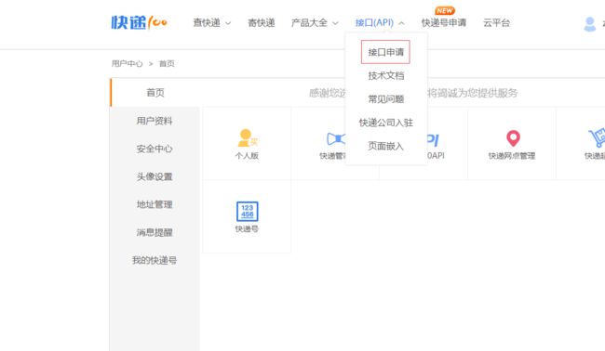Screen dimensions: 605x351
Task: Click the cart icon card at right
Action: 597,138
